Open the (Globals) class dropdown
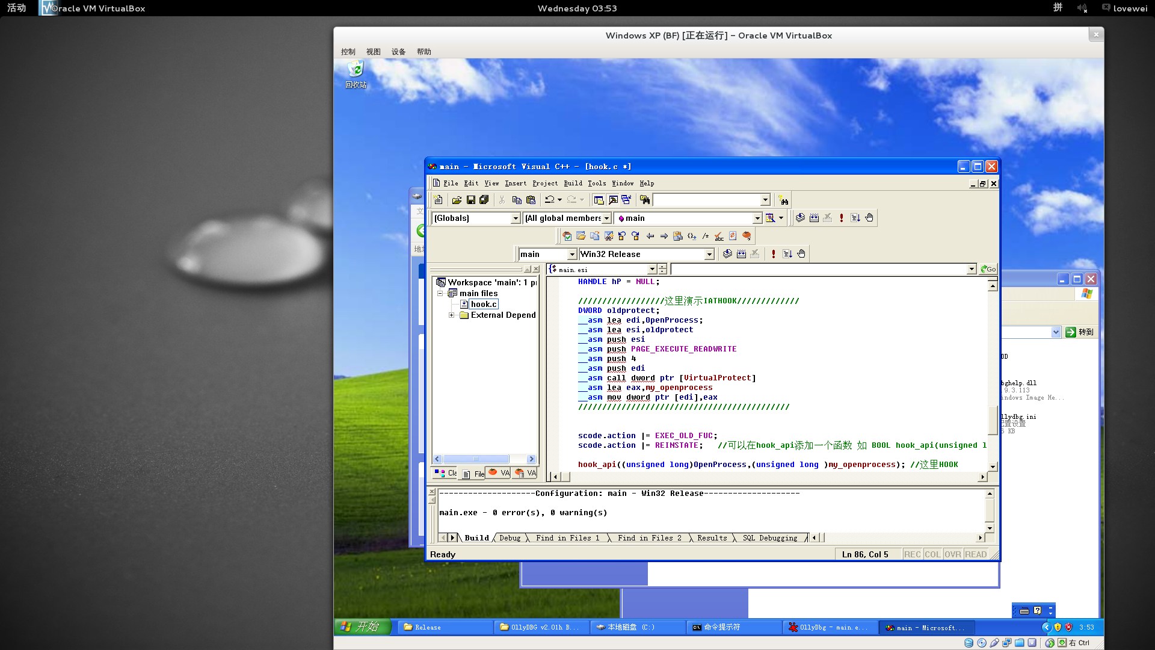 516,218
